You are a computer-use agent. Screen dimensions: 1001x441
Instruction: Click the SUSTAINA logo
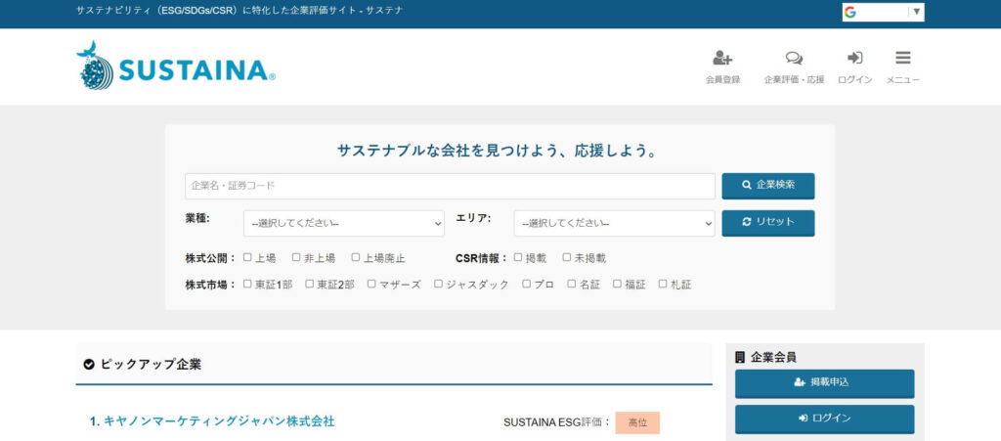176,66
